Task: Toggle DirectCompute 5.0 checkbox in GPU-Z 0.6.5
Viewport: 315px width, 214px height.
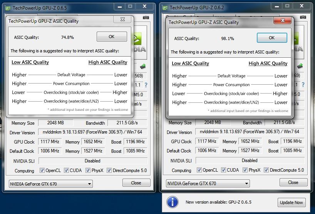Action: click(109, 171)
